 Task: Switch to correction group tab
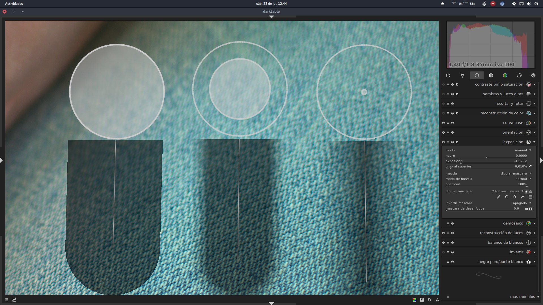point(519,75)
